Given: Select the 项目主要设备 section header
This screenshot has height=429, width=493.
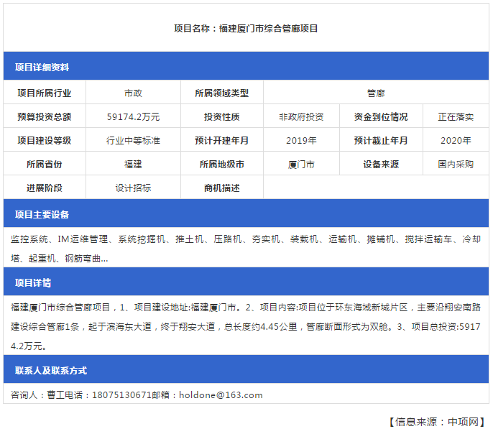Looking at the screenshot, I should coord(42,215).
